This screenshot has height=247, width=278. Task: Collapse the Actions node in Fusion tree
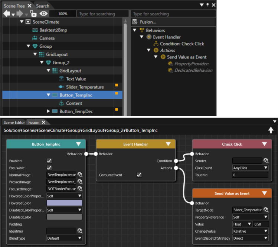(x=149, y=50)
